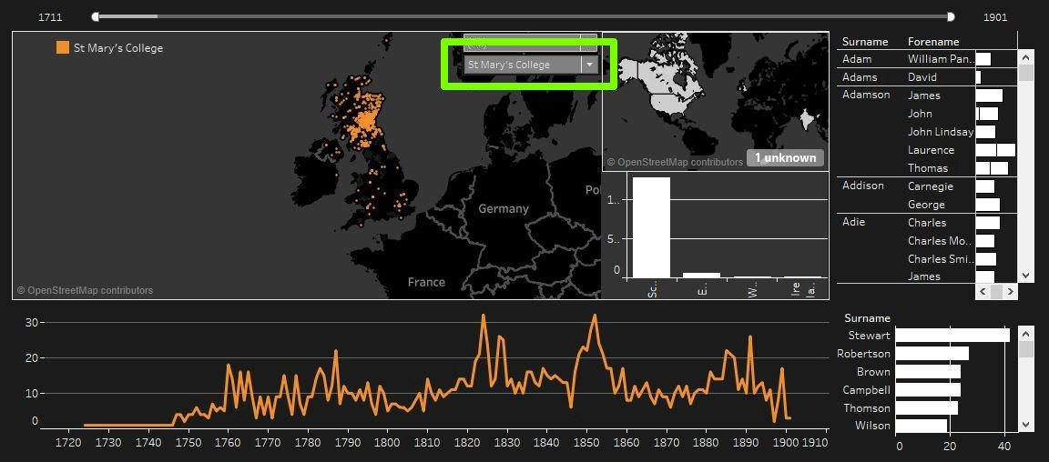1049x462 pixels.
Task: Select George forename row
Action: (x=927, y=204)
